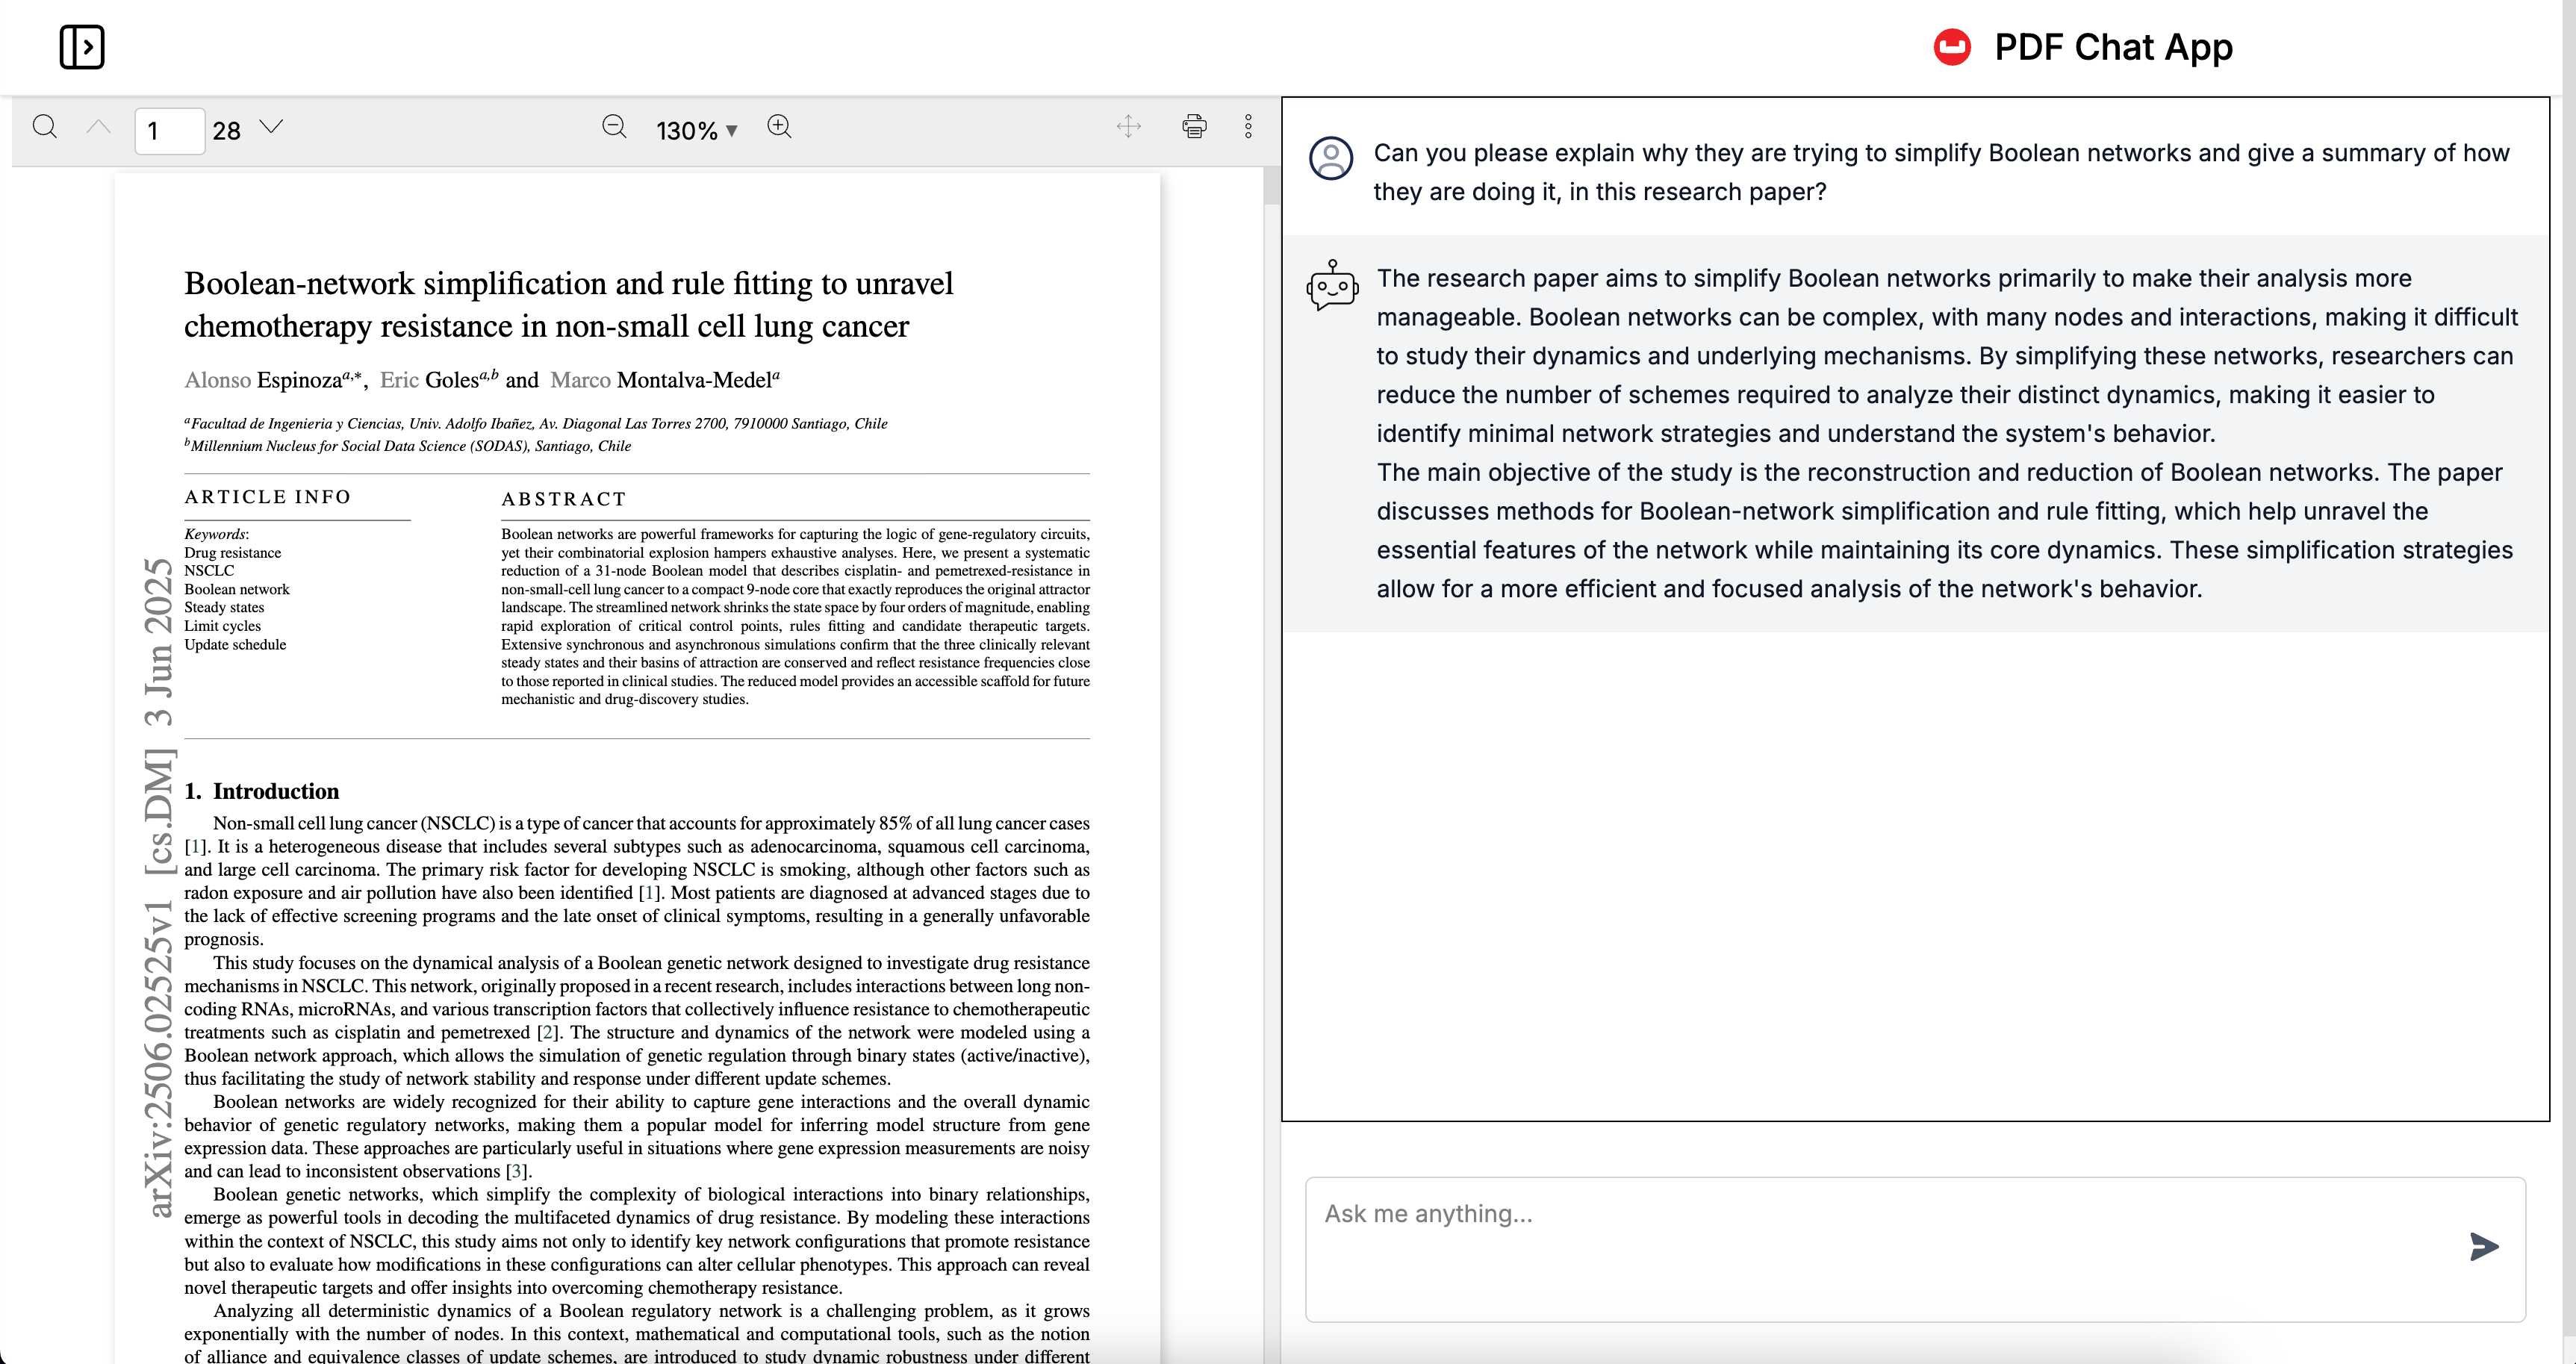Print the PDF with printer icon

[x=1194, y=126]
